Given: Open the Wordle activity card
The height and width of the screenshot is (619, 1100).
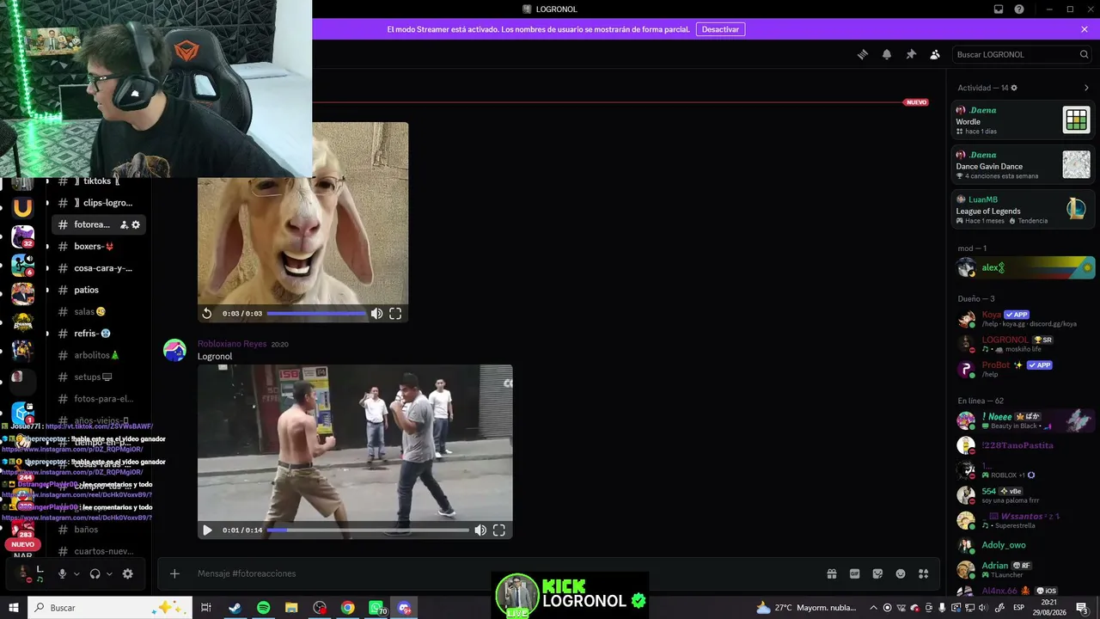Looking at the screenshot, I should (1024, 120).
